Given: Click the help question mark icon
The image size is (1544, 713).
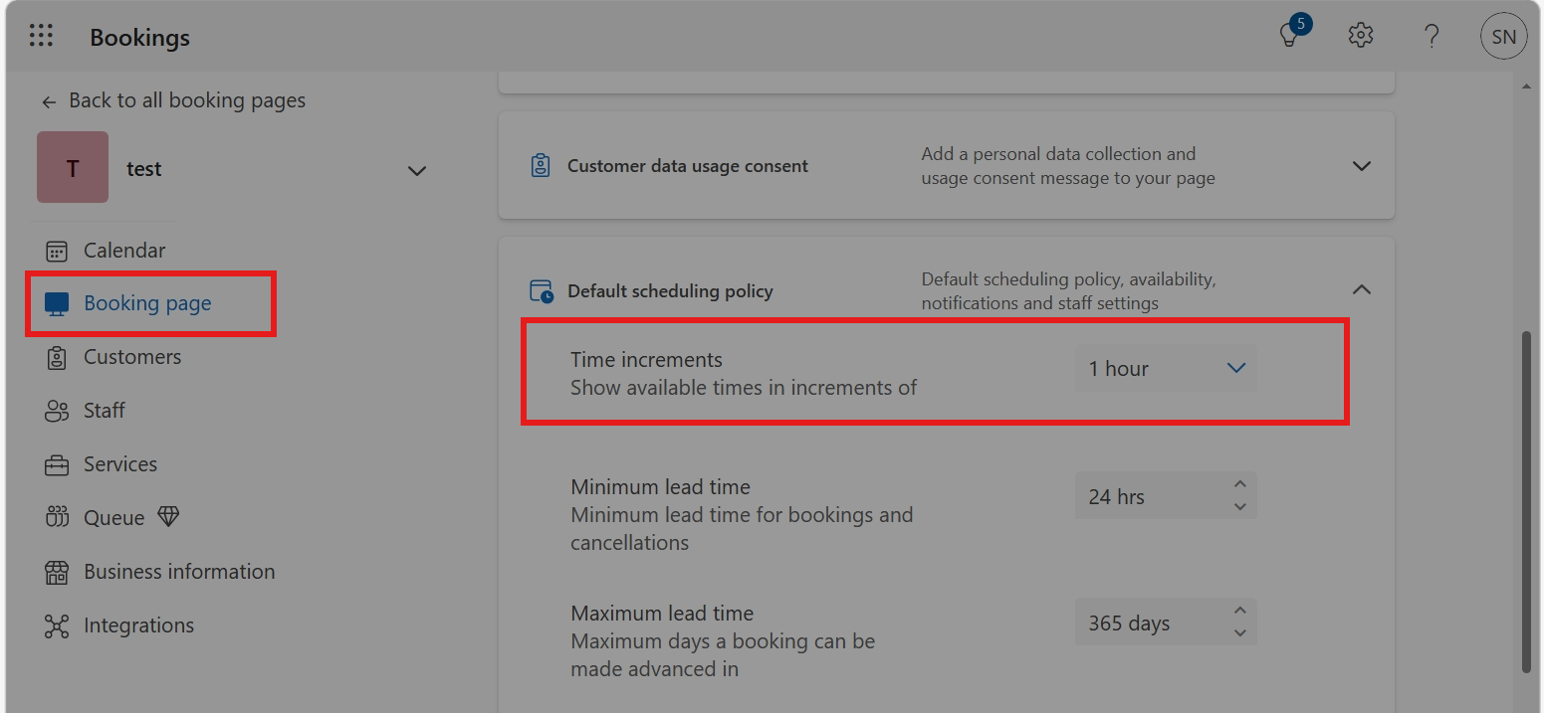Looking at the screenshot, I should pos(1432,37).
